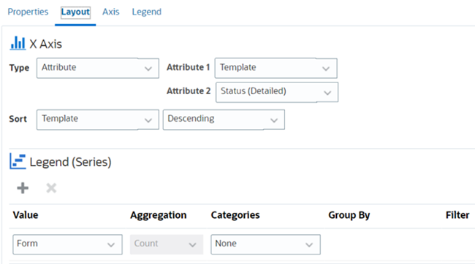The height and width of the screenshot is (264, 475).
Task: Click the Value column header
Action: tap(26, 215)
